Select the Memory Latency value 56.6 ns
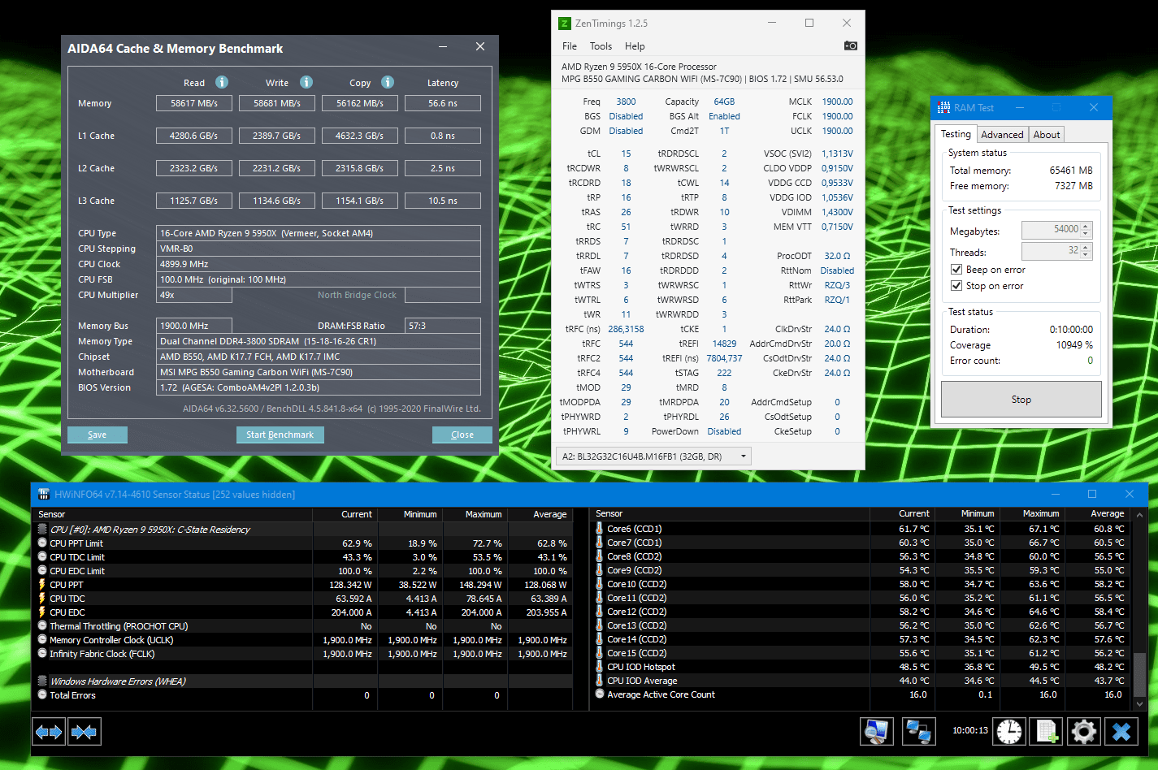 [x=443, y=103]
